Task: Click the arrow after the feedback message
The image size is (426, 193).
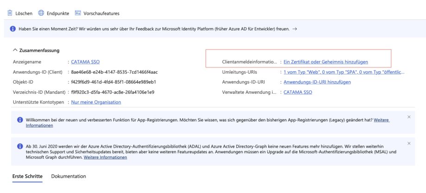Action: 294,29
